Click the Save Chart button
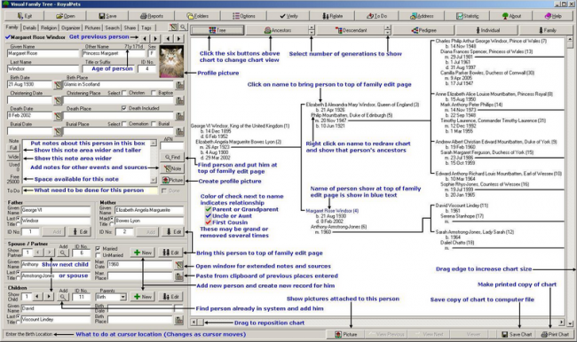This screenshot has width=577, height=342. [517, 334]
